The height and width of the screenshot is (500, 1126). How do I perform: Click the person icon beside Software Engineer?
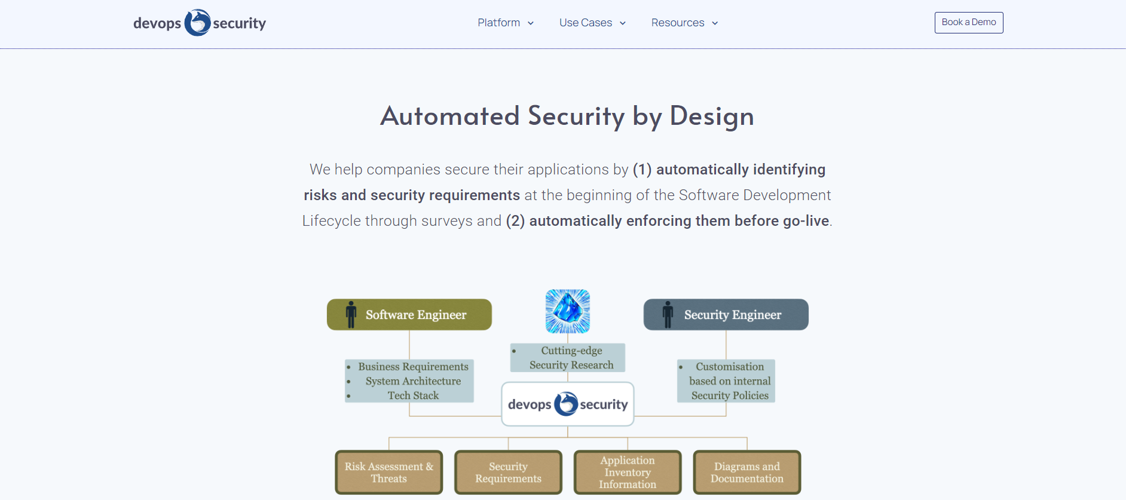(351, 314)
